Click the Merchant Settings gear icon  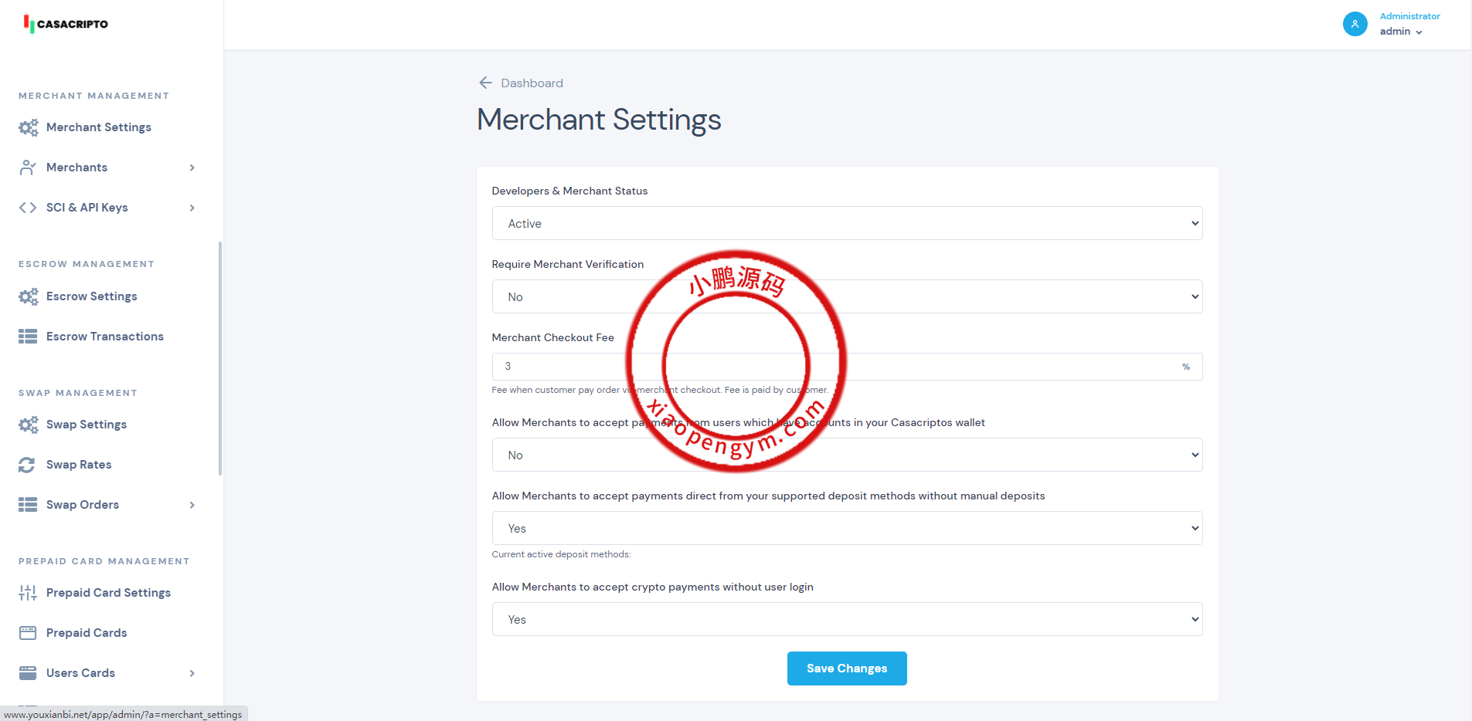(x=29, y=127)
